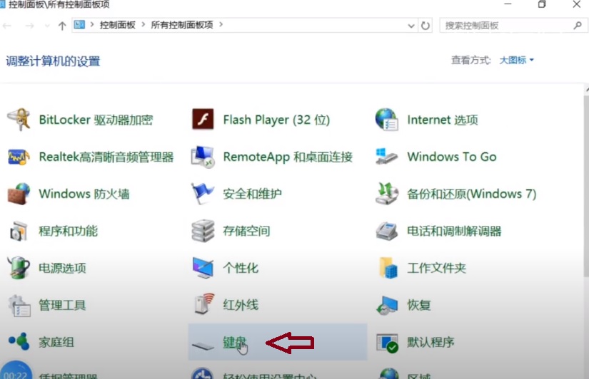The image size is (589, 379).
Task: Refresh the control panel view
Action: click(x=426, y=26)
